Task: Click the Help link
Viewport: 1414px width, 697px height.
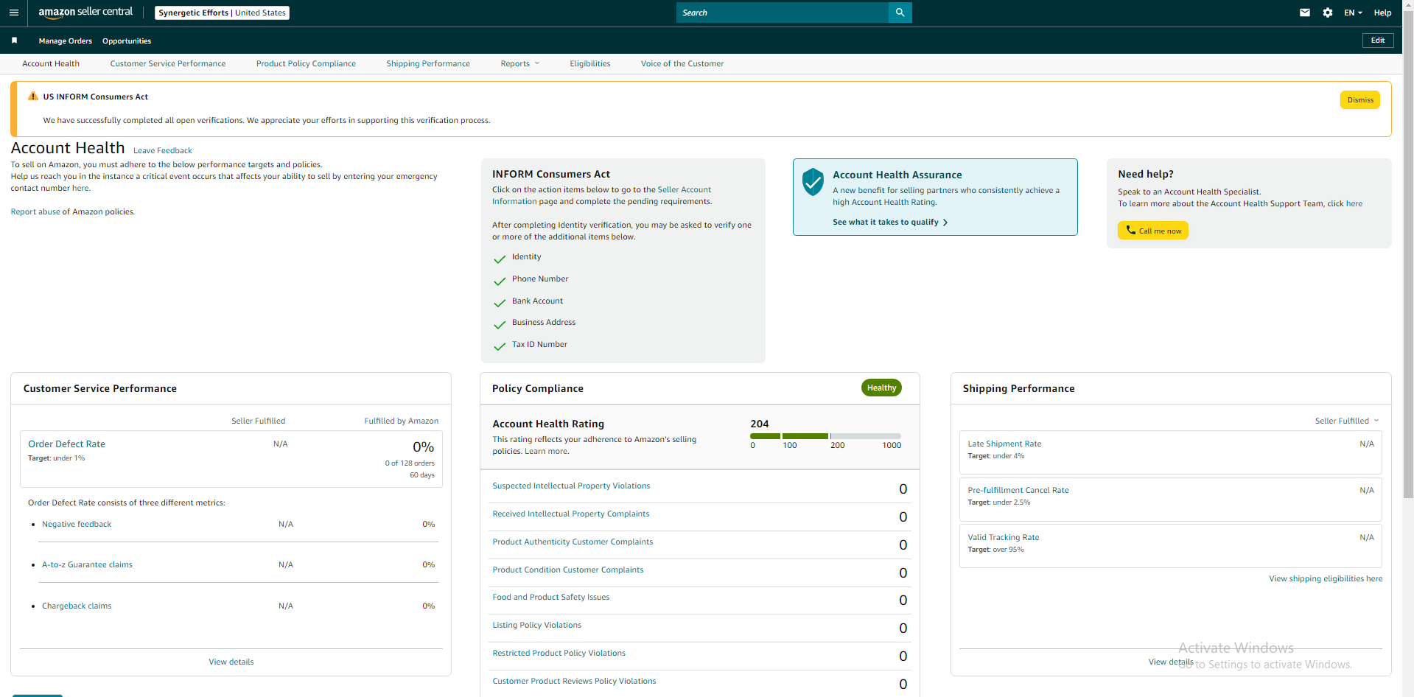Action: [x=1382, y=13]
